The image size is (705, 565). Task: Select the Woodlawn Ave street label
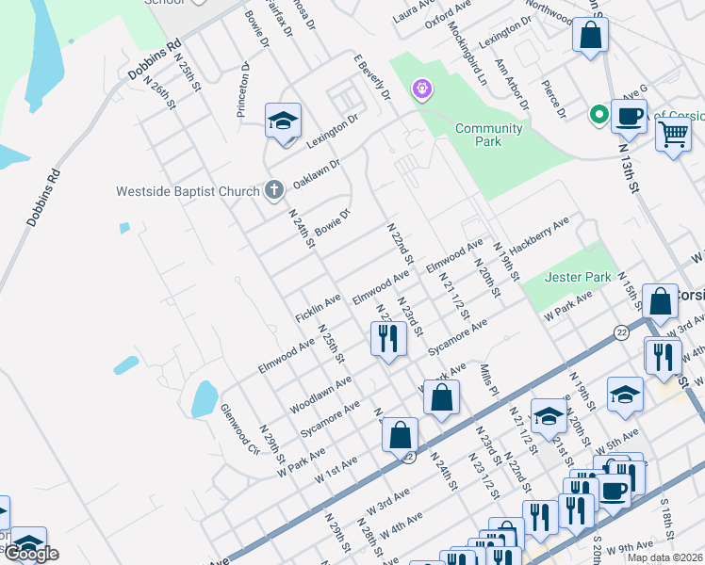point(320,395)
